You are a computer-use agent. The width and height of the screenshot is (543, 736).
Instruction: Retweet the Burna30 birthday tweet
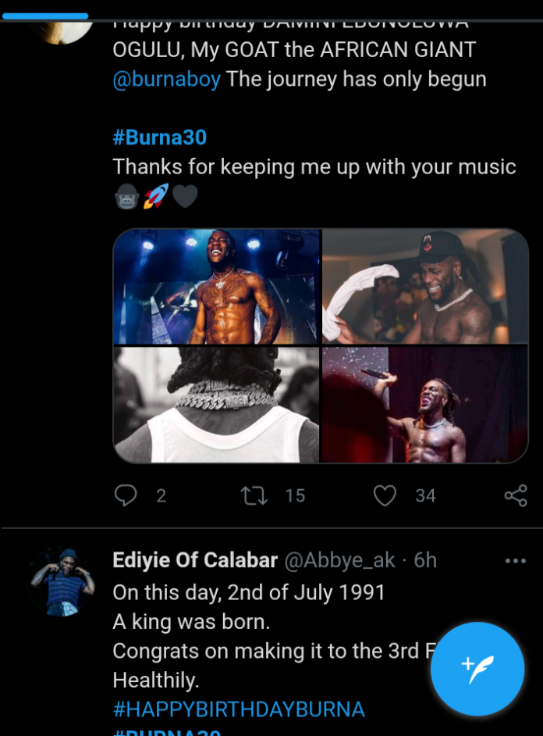(x=254, y=495)
